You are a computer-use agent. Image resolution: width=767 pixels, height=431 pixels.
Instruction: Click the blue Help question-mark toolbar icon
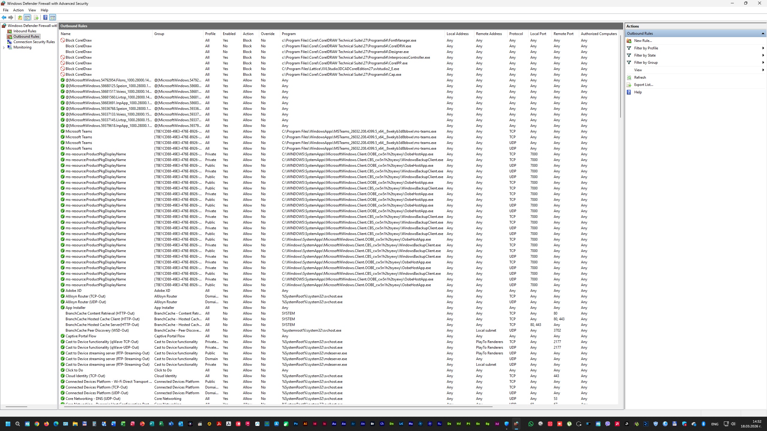pyautogui.click(x=45, y=17)
